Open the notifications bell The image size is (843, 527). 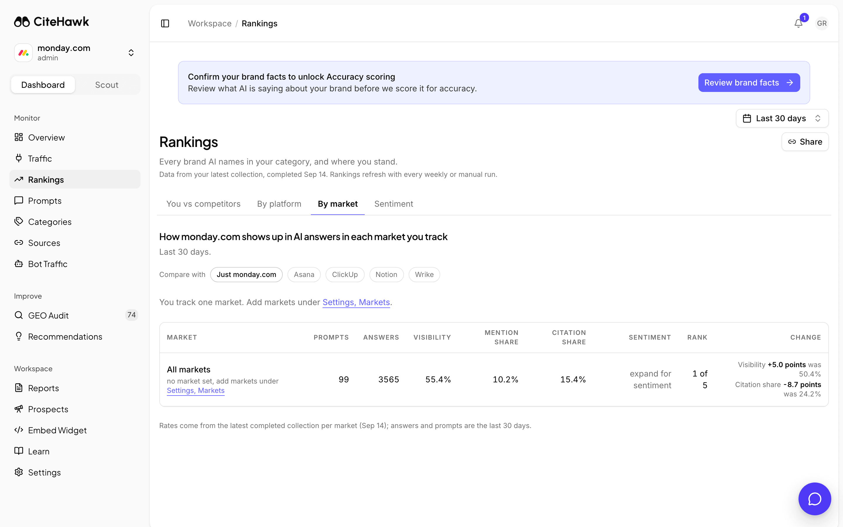(x=799, y=23)
